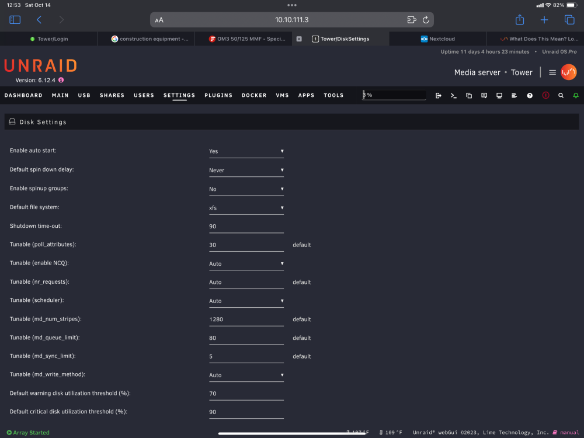Go to the TOOLS menu item
The height and width of the screenshot is (438, 584).
point(333,95)
